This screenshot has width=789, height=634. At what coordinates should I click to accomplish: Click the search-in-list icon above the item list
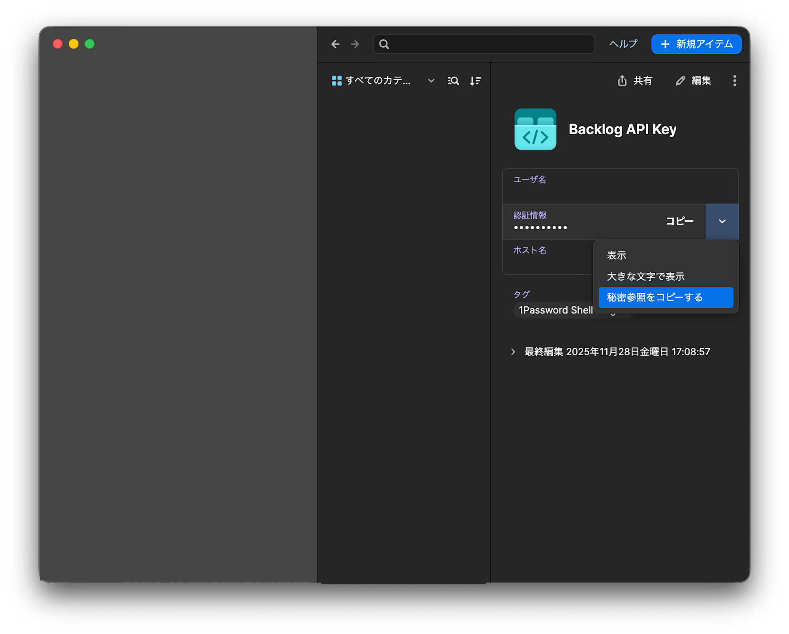[x=453, y=81]
